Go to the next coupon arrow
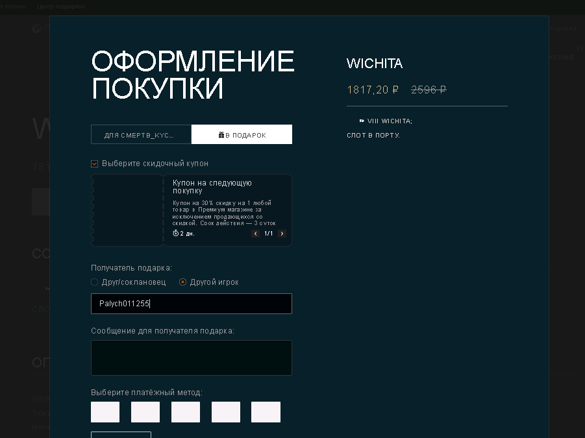Viewport: 585px width, 438px height. point(282,234)
